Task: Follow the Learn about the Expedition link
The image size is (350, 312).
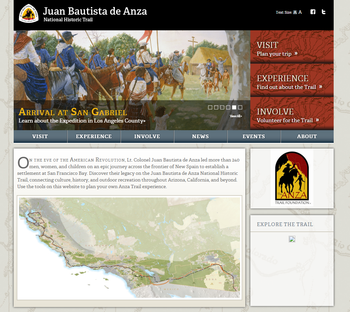Action: click(x=81, y=121)
